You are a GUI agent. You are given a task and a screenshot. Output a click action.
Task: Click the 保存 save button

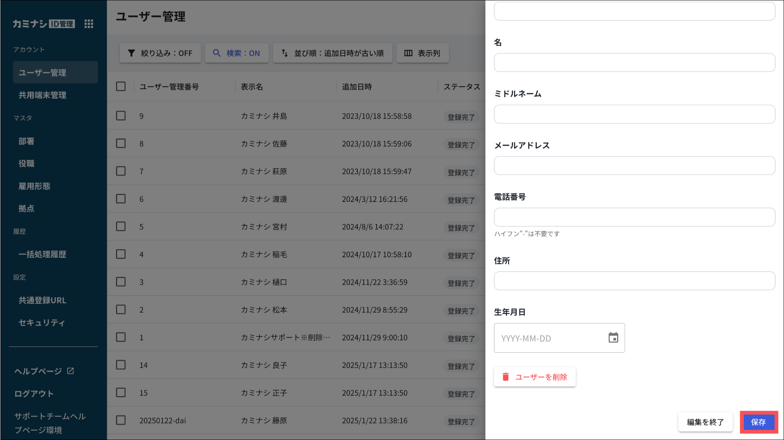pyautogui.click(x=758, y=422)
